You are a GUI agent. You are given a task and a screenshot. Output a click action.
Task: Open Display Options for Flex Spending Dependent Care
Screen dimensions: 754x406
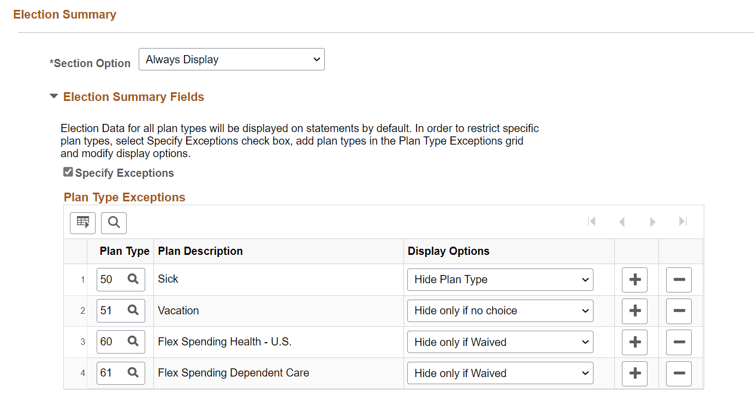[x=500, y=374]
